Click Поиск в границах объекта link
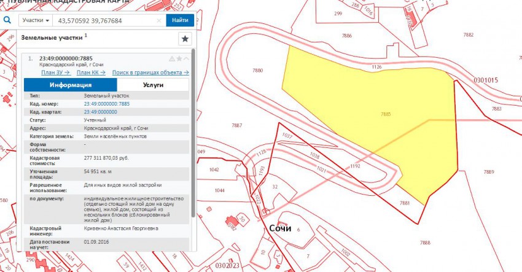Screen dimensions: 522x272 coord(150,72)
